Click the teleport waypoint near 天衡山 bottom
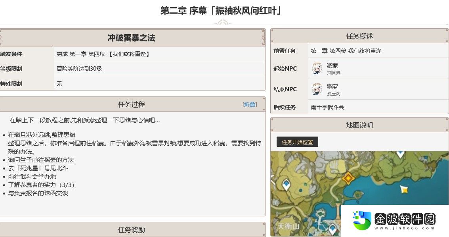This screenshot has width=449, height=237. (x=332, y=229)
